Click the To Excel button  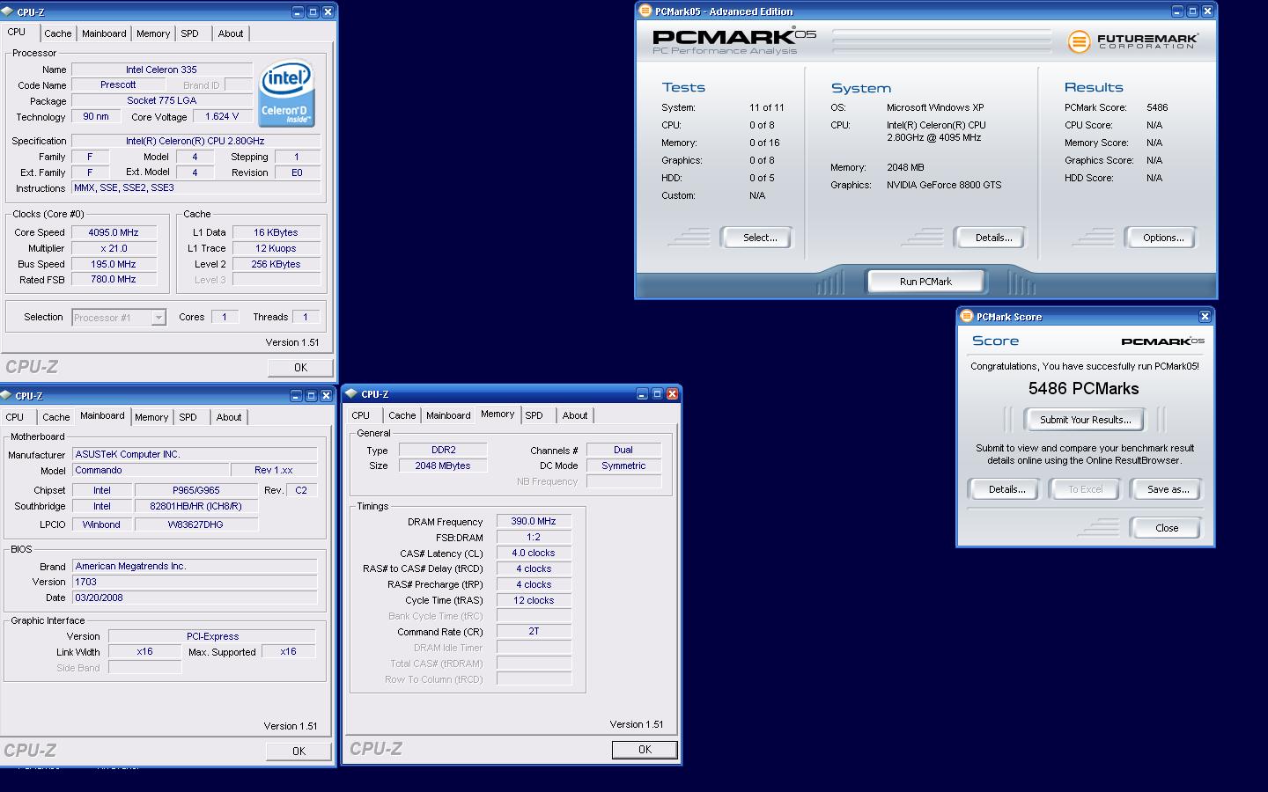[1085, 489]
